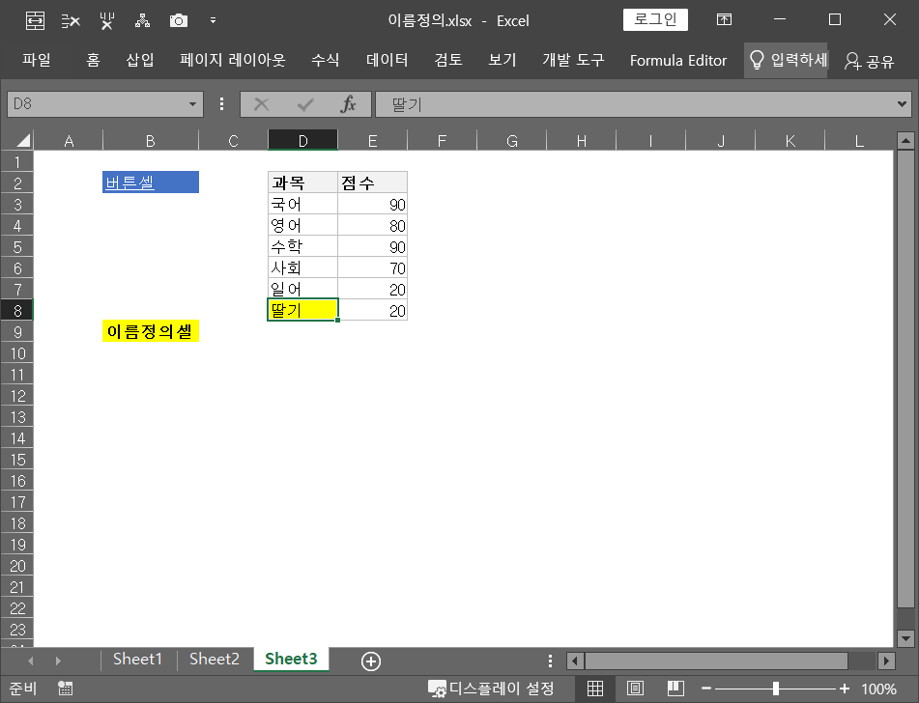Expand the Name Box dropdown arrow
This screenshot has width=919, height=703.
pyautogui.click(x=192, y=104)
